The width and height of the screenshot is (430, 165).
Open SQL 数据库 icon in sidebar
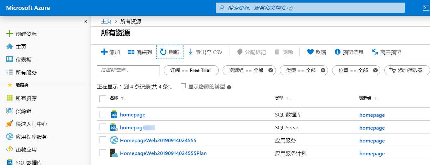click(10, 162)
